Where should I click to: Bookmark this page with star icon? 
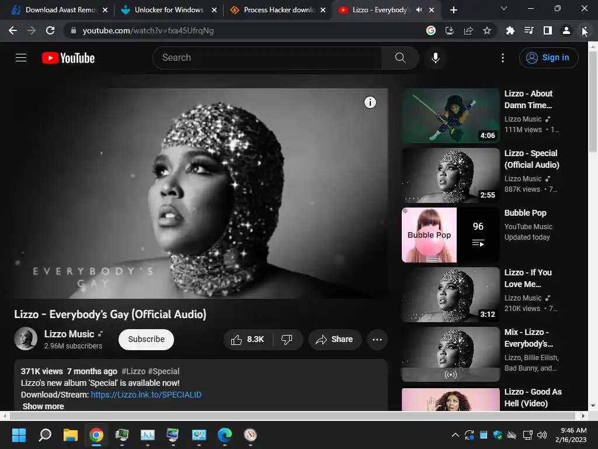(x=486, y=30)
